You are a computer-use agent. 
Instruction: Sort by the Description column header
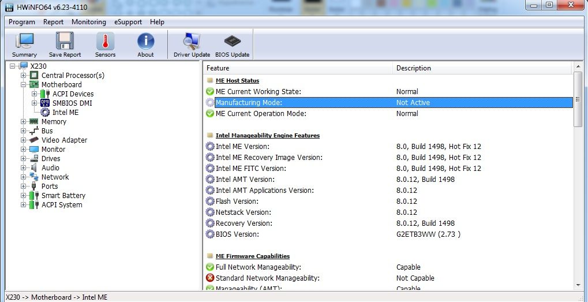pyautogui.click(x=482, y=68)
